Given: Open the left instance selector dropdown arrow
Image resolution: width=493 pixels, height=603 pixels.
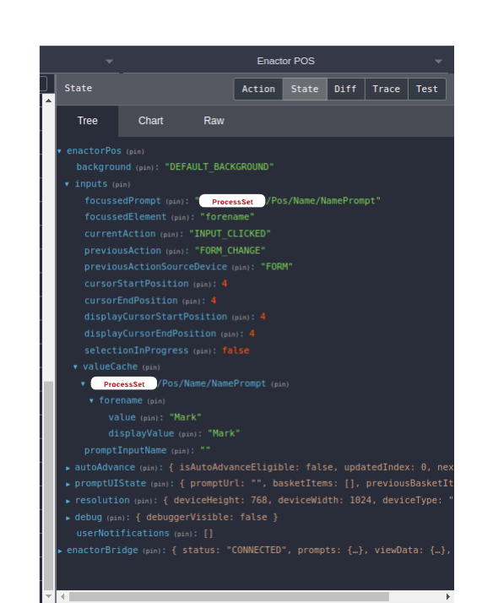Looking at the screenshot, I should (x=110, y=61).
